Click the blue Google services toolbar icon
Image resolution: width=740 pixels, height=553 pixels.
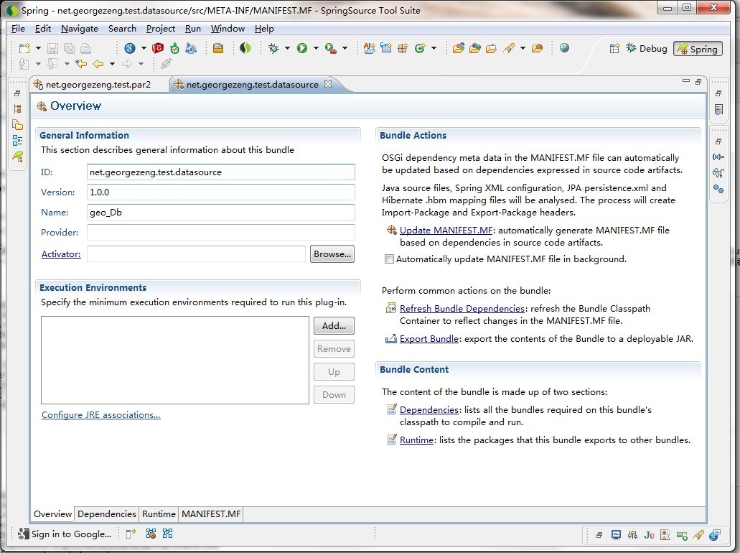(130, 48)
